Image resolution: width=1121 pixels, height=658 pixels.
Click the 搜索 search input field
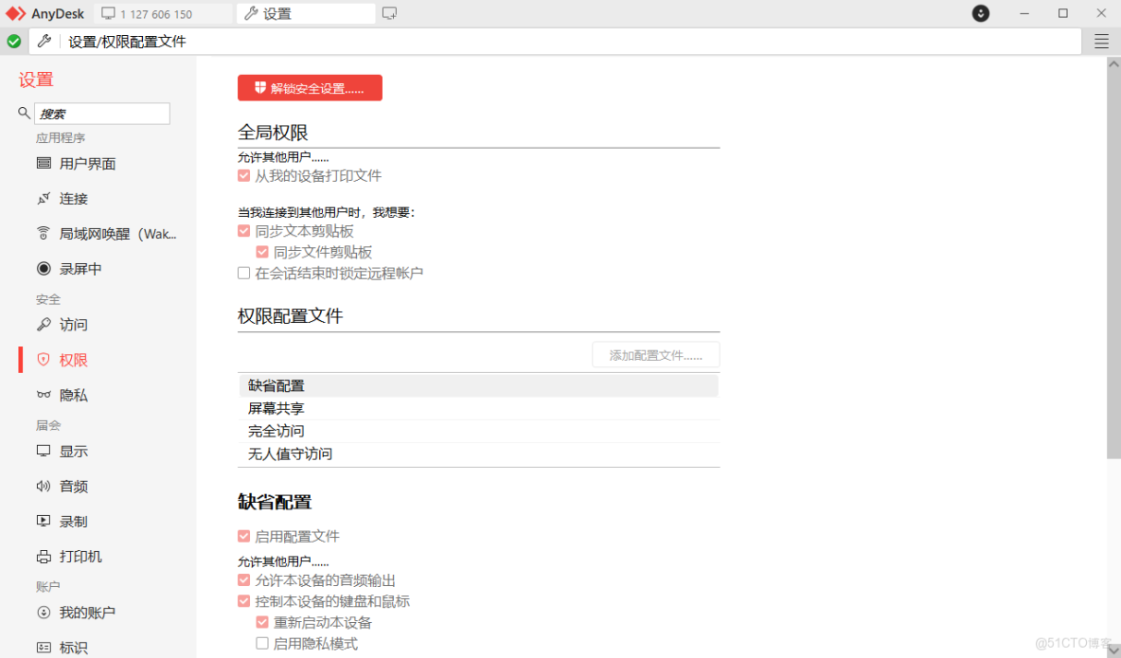tap(101, 113)
